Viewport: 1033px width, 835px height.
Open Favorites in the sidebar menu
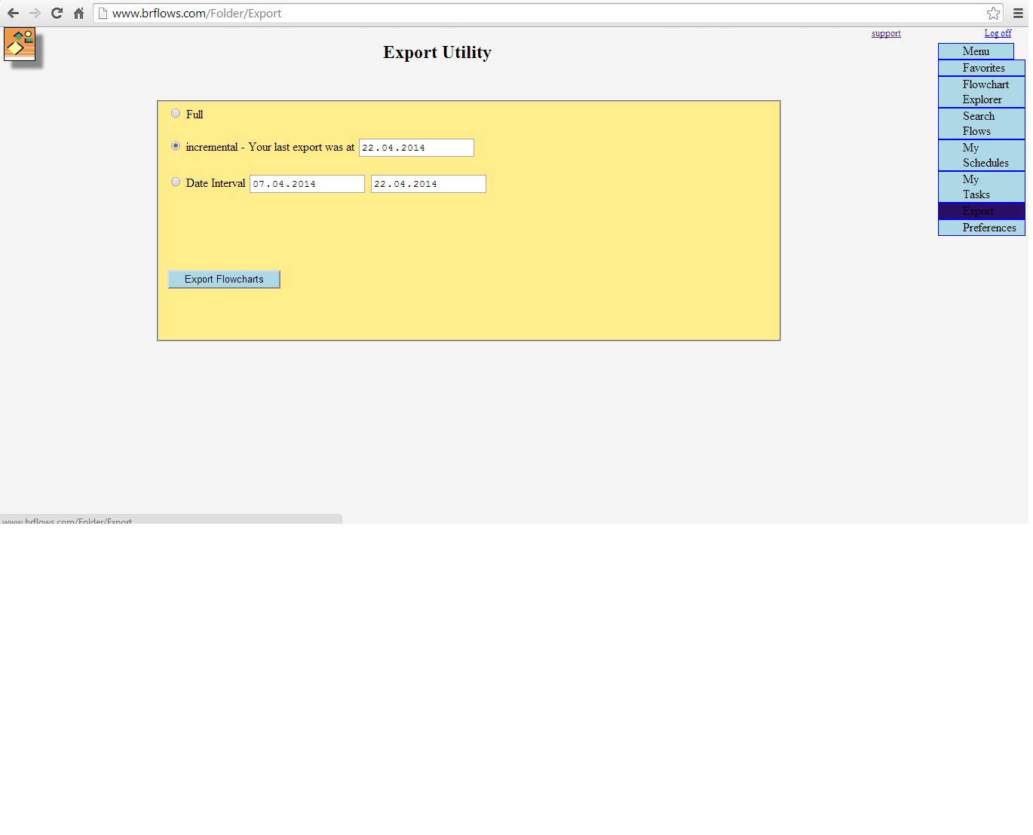pos(982,68)
